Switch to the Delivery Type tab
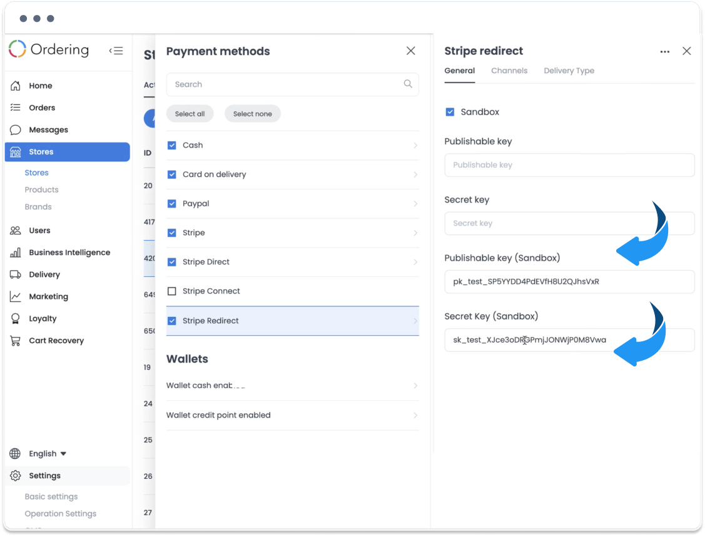Image resolution: width=705 pixels, height=537 pixels. (x=569, y=71)
